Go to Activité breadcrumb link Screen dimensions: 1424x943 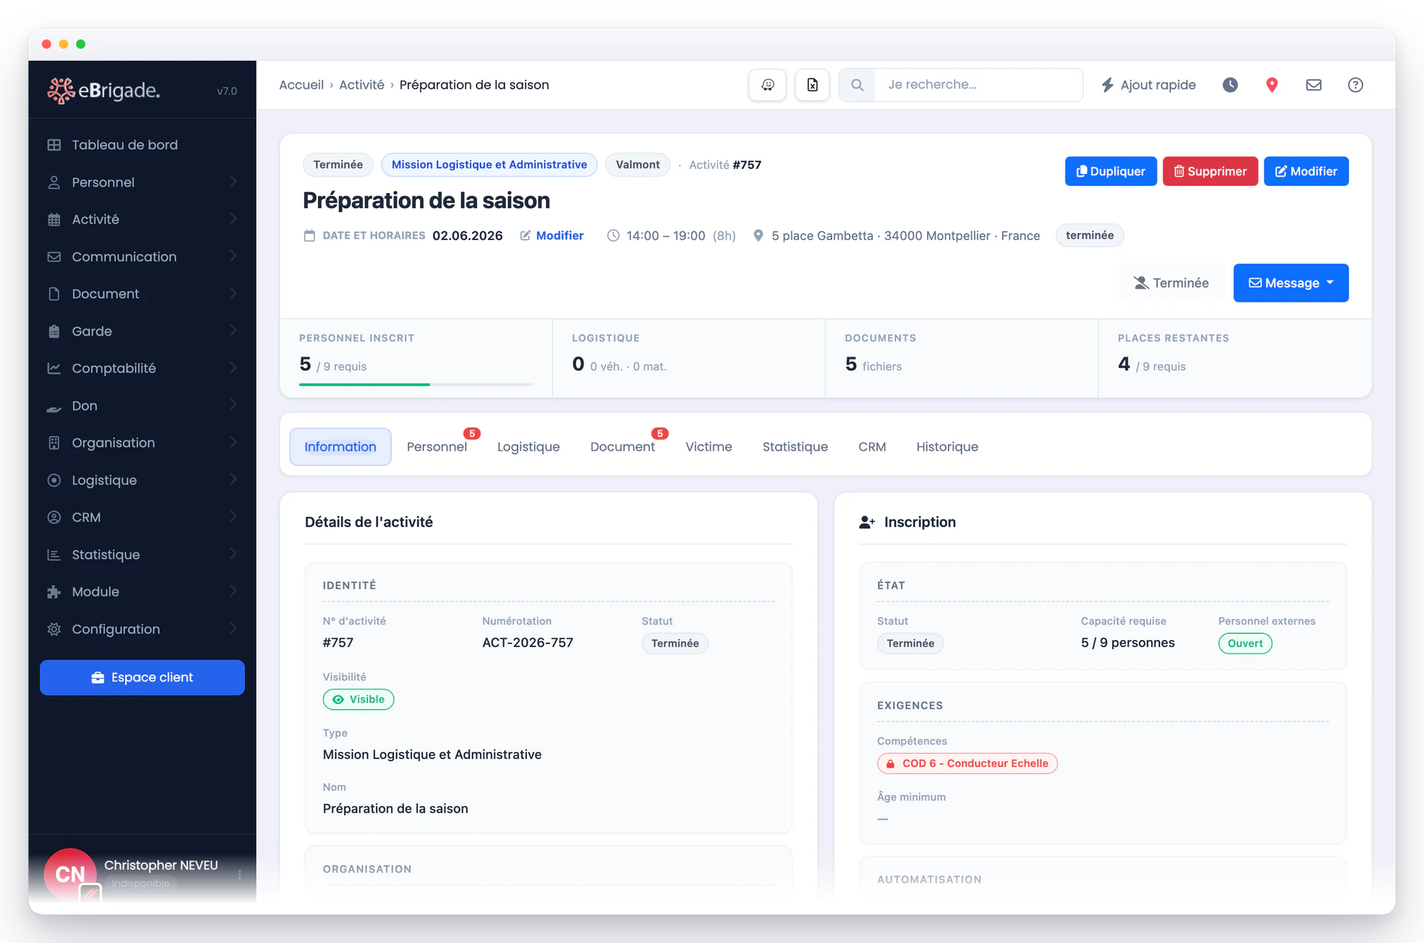pos(361,85)
